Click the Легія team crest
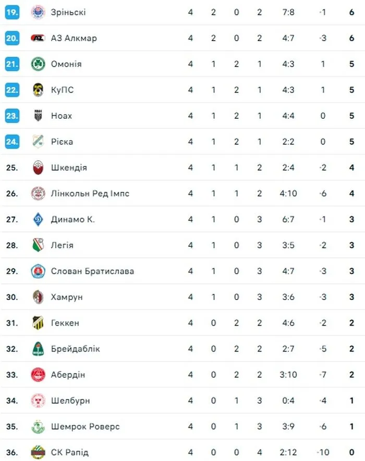365x461 pixels. tap(38, 245)
